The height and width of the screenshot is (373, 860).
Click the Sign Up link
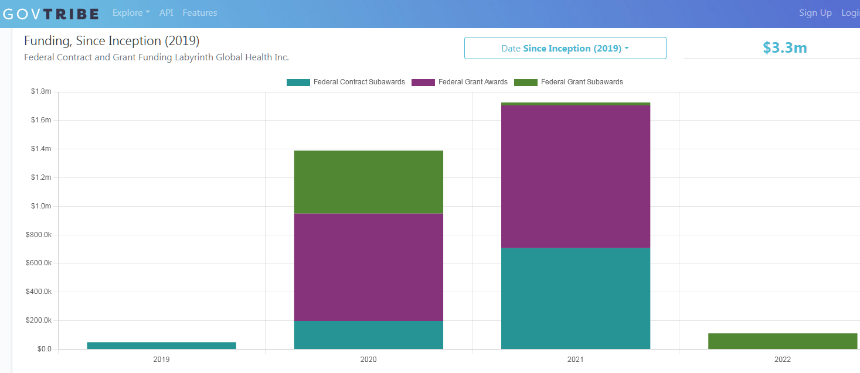(x=815, y=13)
